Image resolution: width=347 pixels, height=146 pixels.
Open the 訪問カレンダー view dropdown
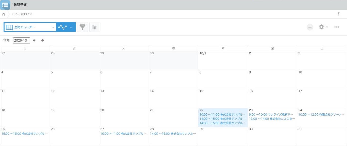point(30,27)
